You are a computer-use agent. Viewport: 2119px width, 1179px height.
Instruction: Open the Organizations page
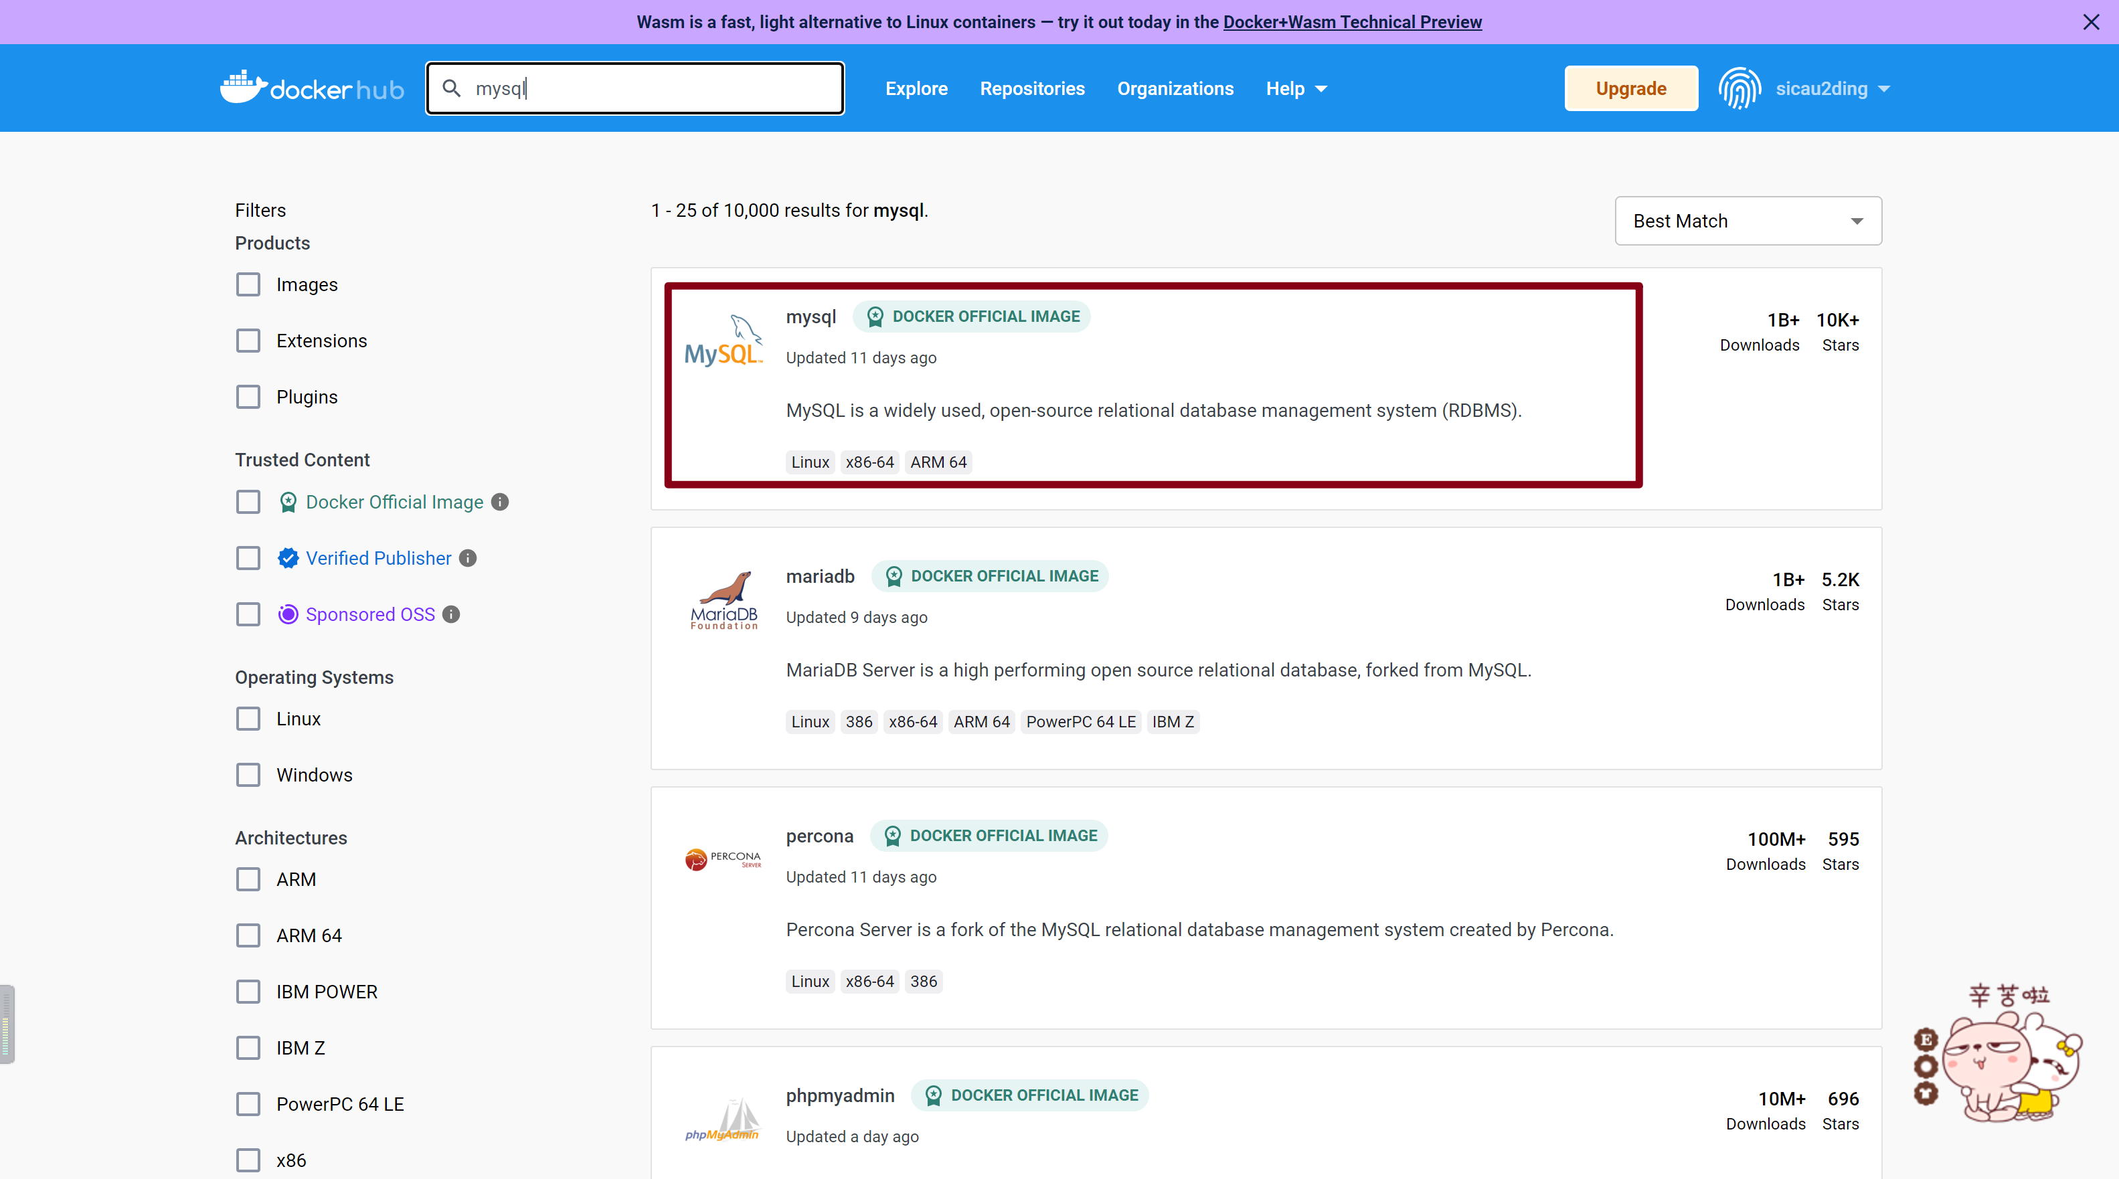coord(1175,89)
